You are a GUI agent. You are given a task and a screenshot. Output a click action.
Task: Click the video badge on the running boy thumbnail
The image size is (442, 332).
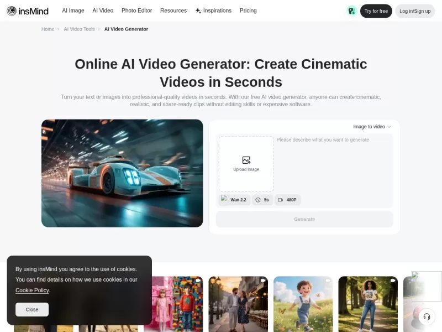click(328, 281)
